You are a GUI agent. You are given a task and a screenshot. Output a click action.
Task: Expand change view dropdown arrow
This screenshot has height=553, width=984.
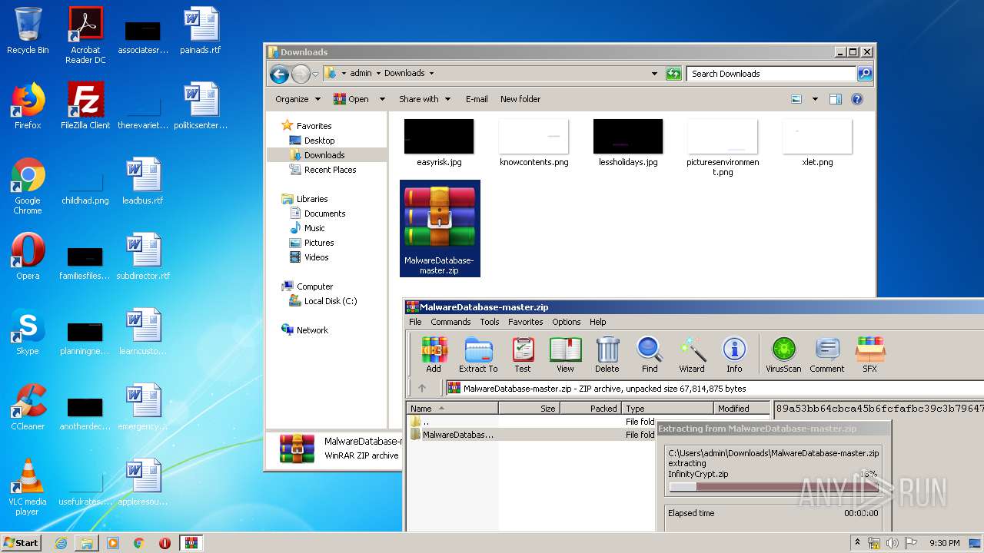(x=815, y=99)
